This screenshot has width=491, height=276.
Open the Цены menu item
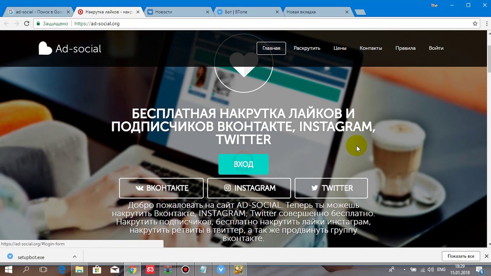[x=340, y=48]
